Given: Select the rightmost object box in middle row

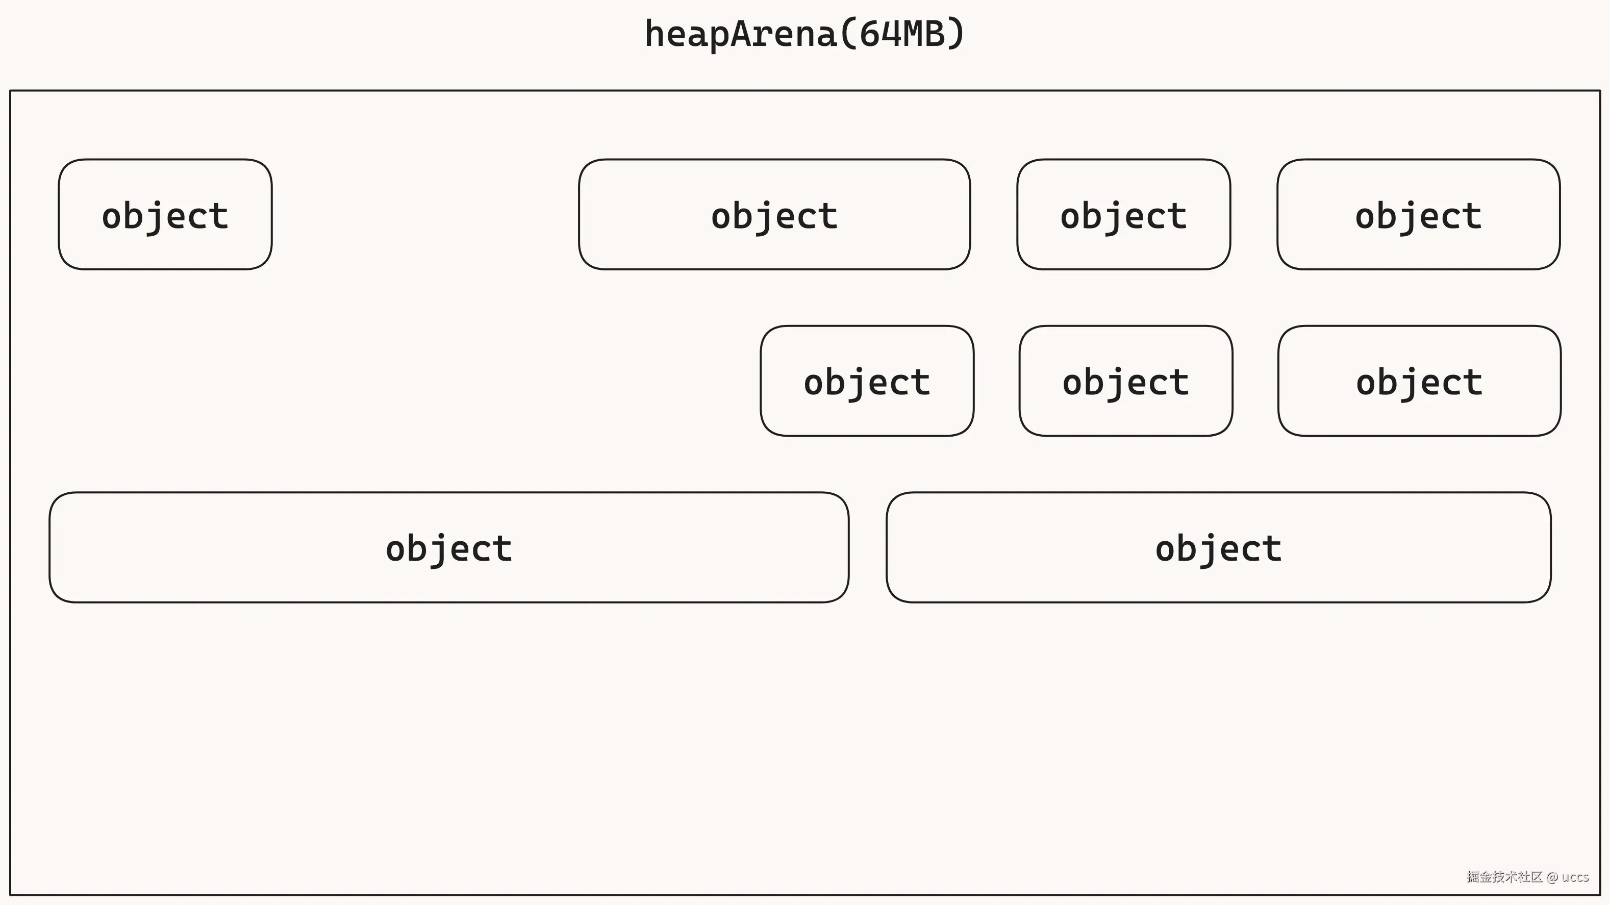Looking at the screenshot, I should [x=1419, y=381].
